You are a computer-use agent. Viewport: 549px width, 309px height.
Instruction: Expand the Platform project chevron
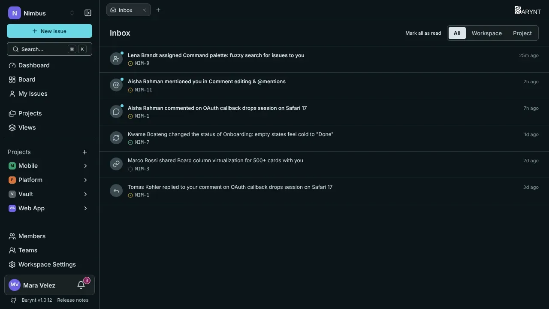click(85, 180)
